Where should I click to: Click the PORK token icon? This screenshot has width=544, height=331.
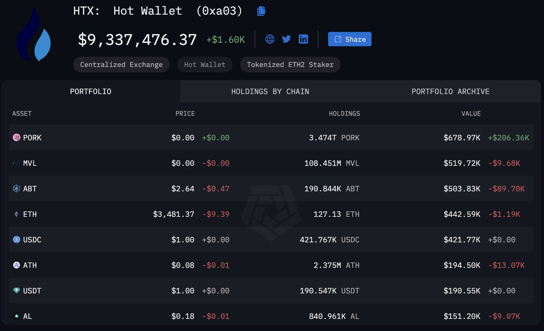point(17,137)
